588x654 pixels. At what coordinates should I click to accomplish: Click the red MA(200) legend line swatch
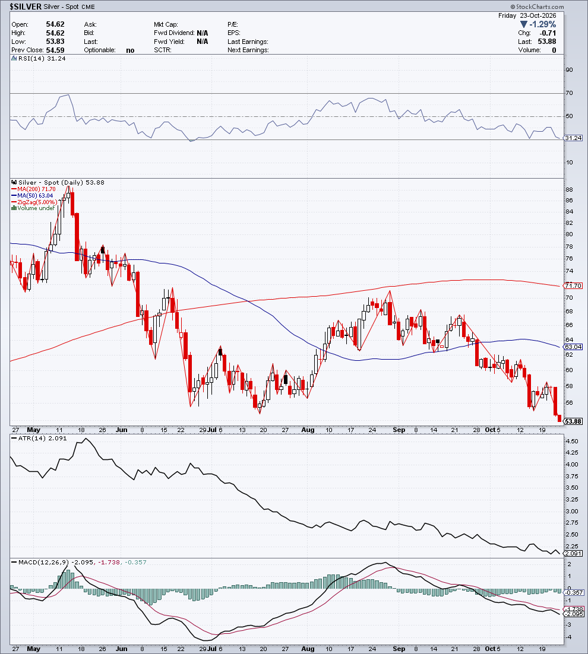pyautogui.click(x=14, y=189)
